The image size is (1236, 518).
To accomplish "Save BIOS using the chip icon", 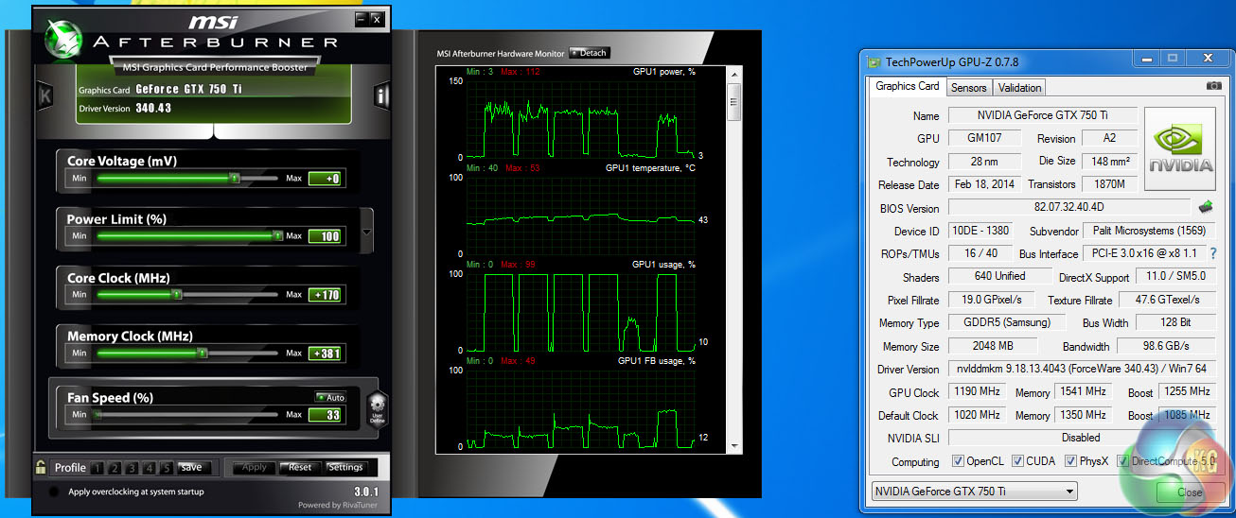I will 1206,207.
